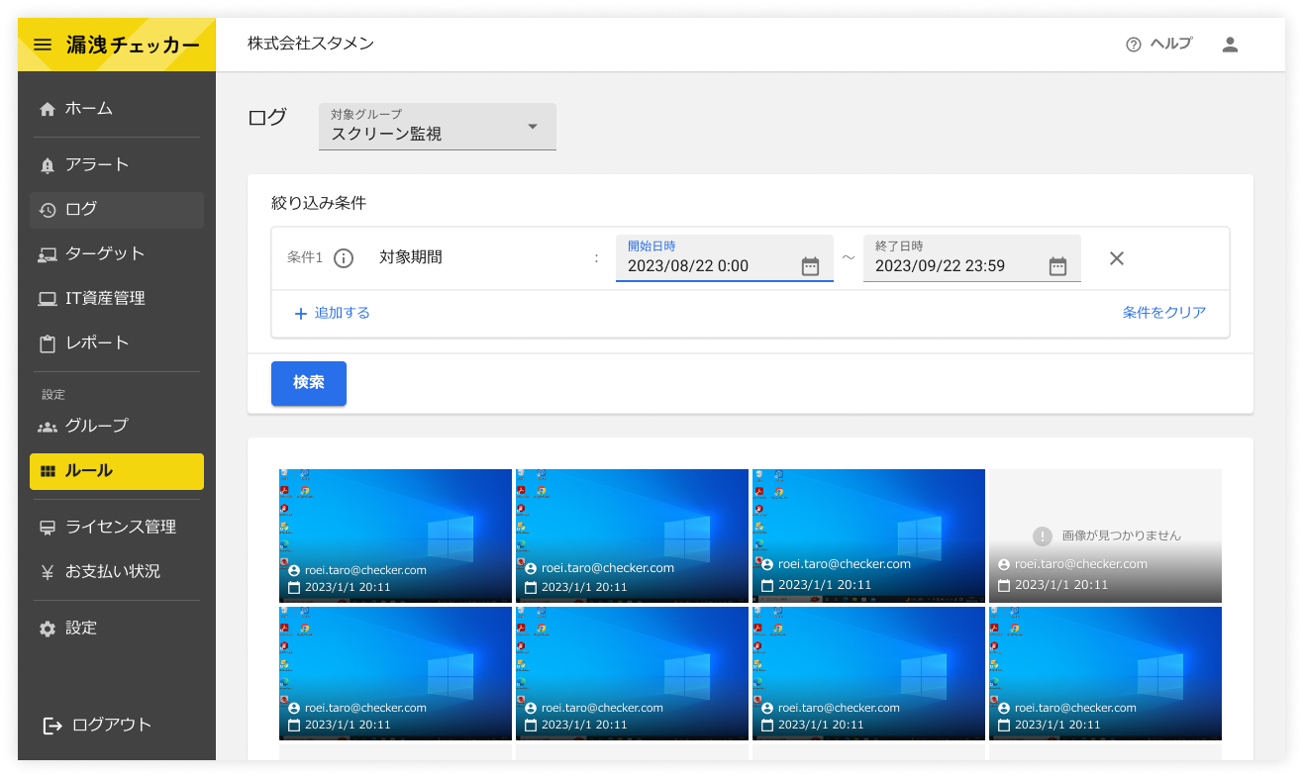Remove 条件1 with the X button
Image resolution: width=1303 pixels, height=778 pixels.
click(x=1117, y=258)
